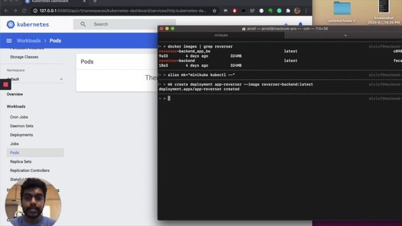Viewport: 402px width, 226px height.
Task: Select the minikube terminal tab
Action: (221, 35)
